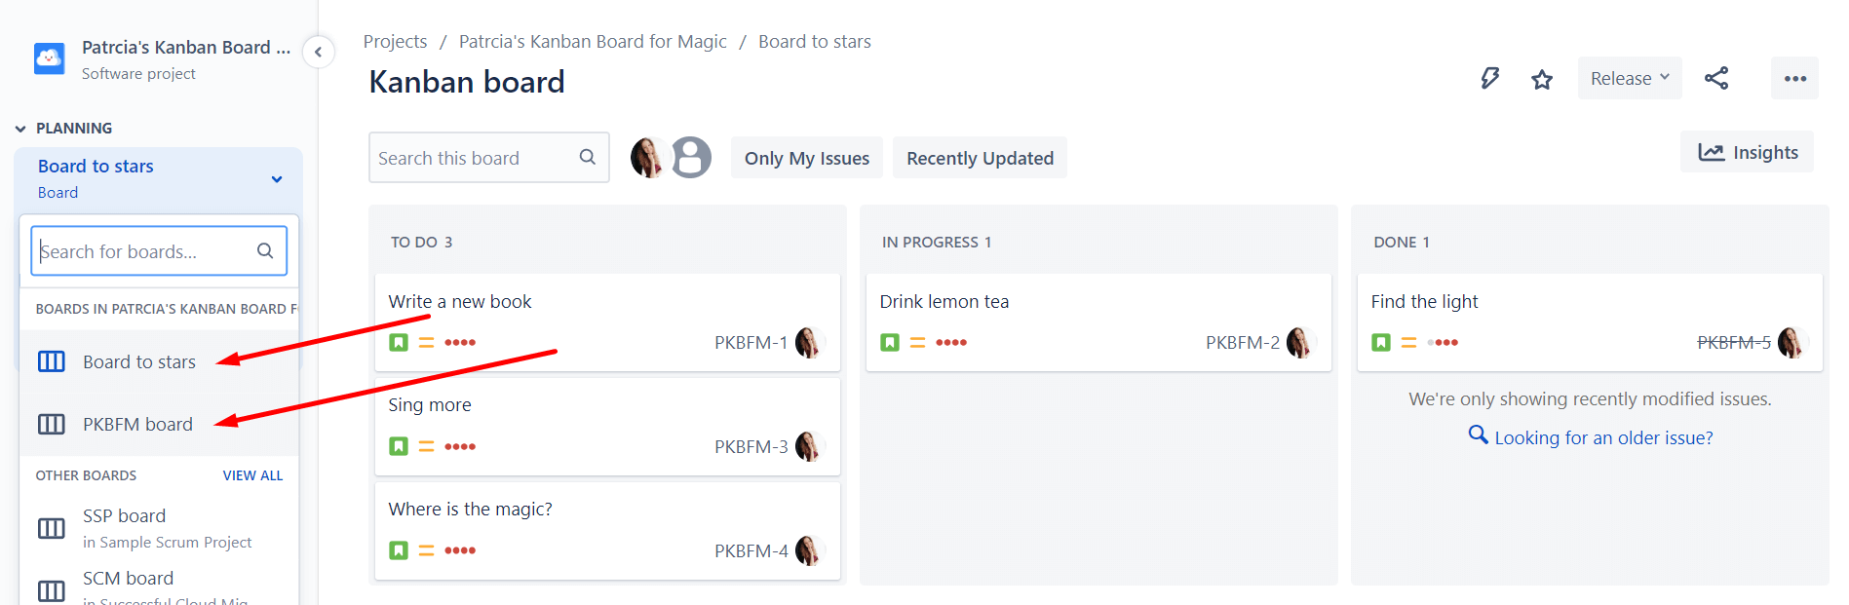Open the Board to stars breadcrumb tab
The height and width of the screenshot is (605, 1849).
tap(814, 41)
